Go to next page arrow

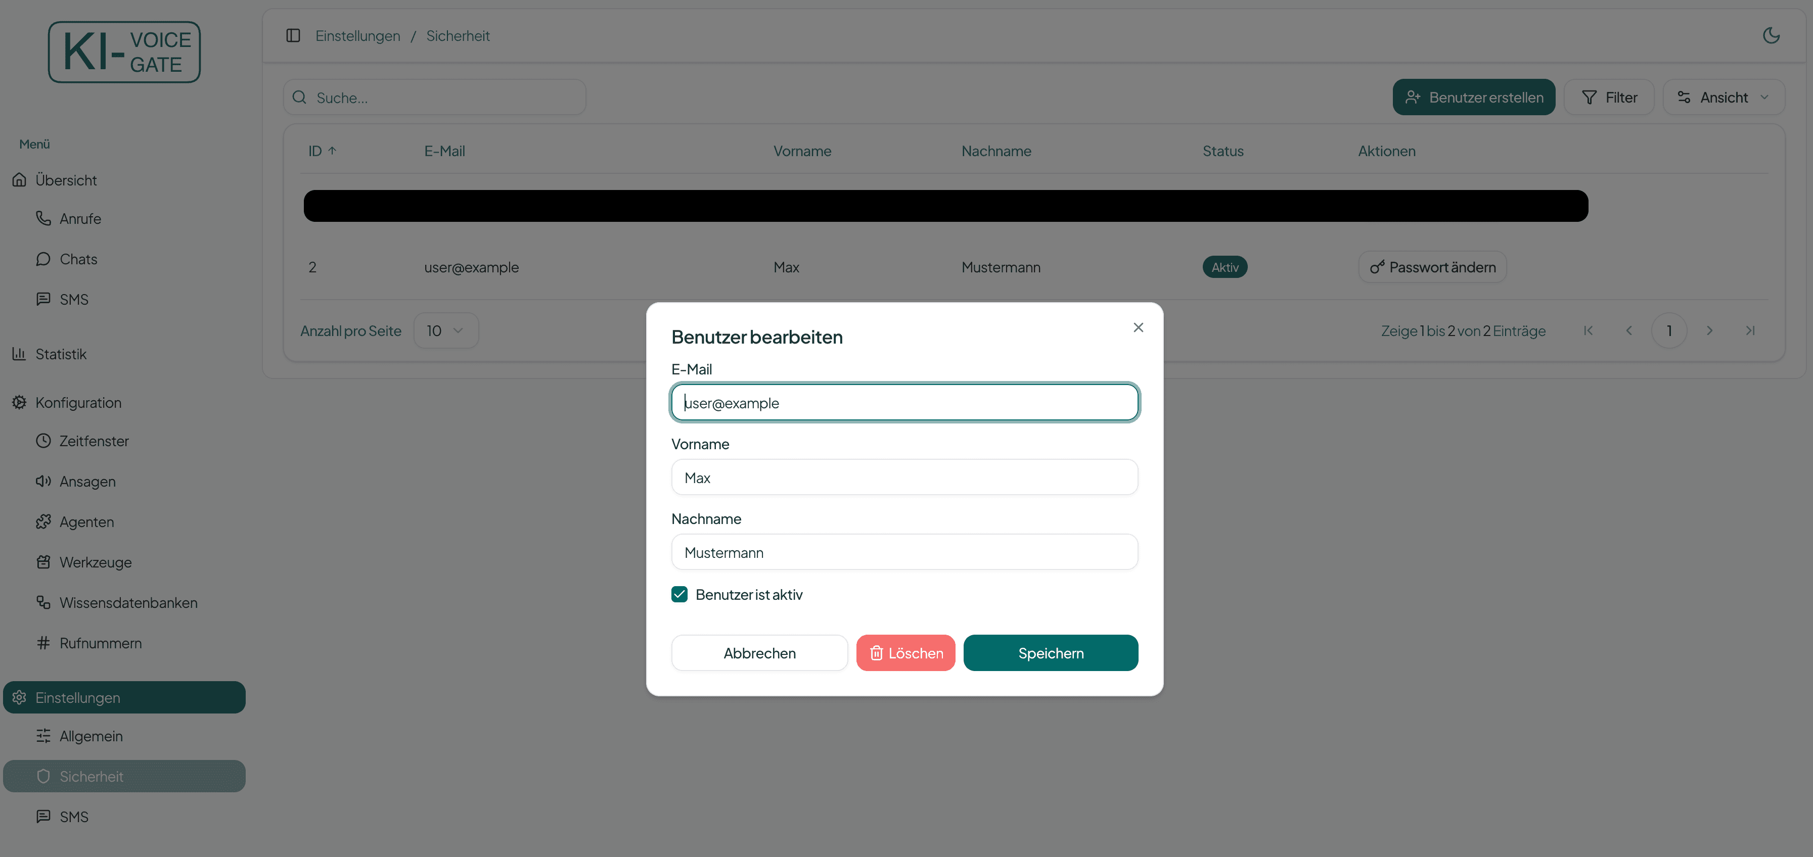(1709, 330)
